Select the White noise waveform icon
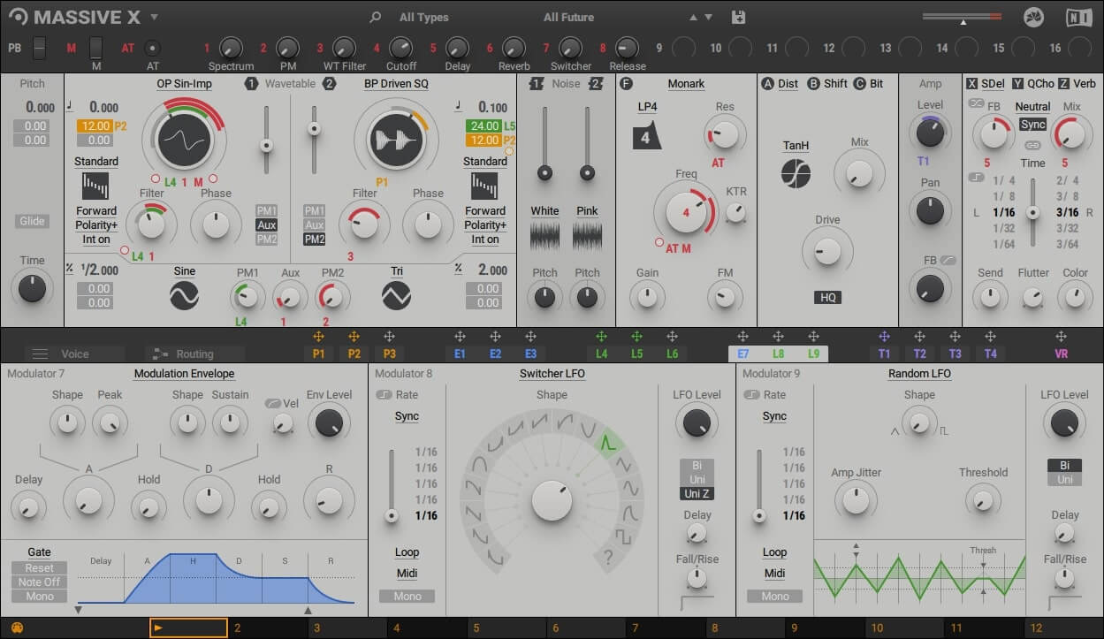Image resolution: width=1104 pixels, height=639 pixels. (x=544, y=234)
